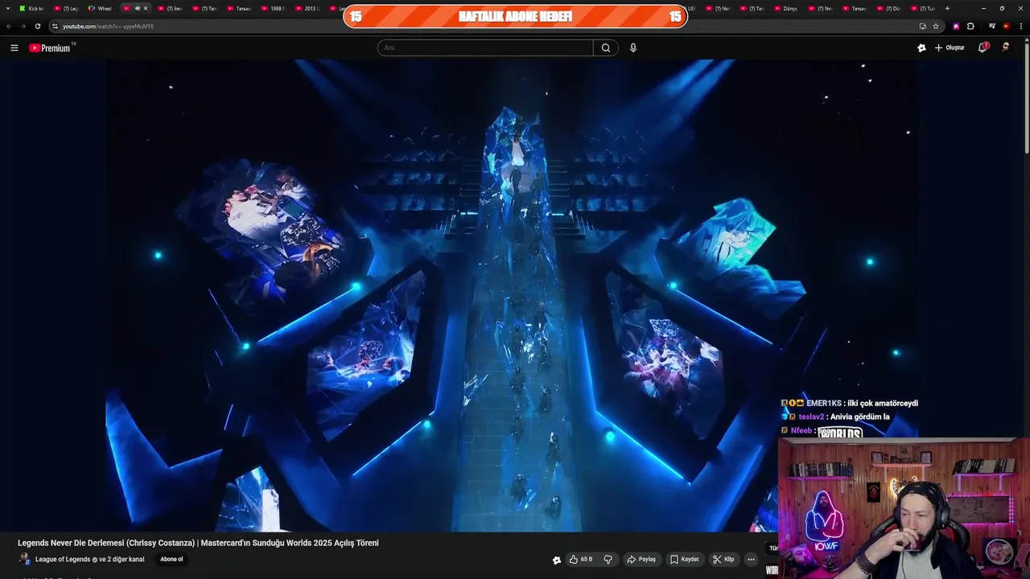Open the tab search dropdown arrow

tap(7, 8)
